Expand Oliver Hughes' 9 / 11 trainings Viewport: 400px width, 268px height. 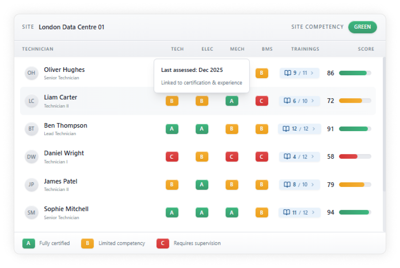(299, 73)
